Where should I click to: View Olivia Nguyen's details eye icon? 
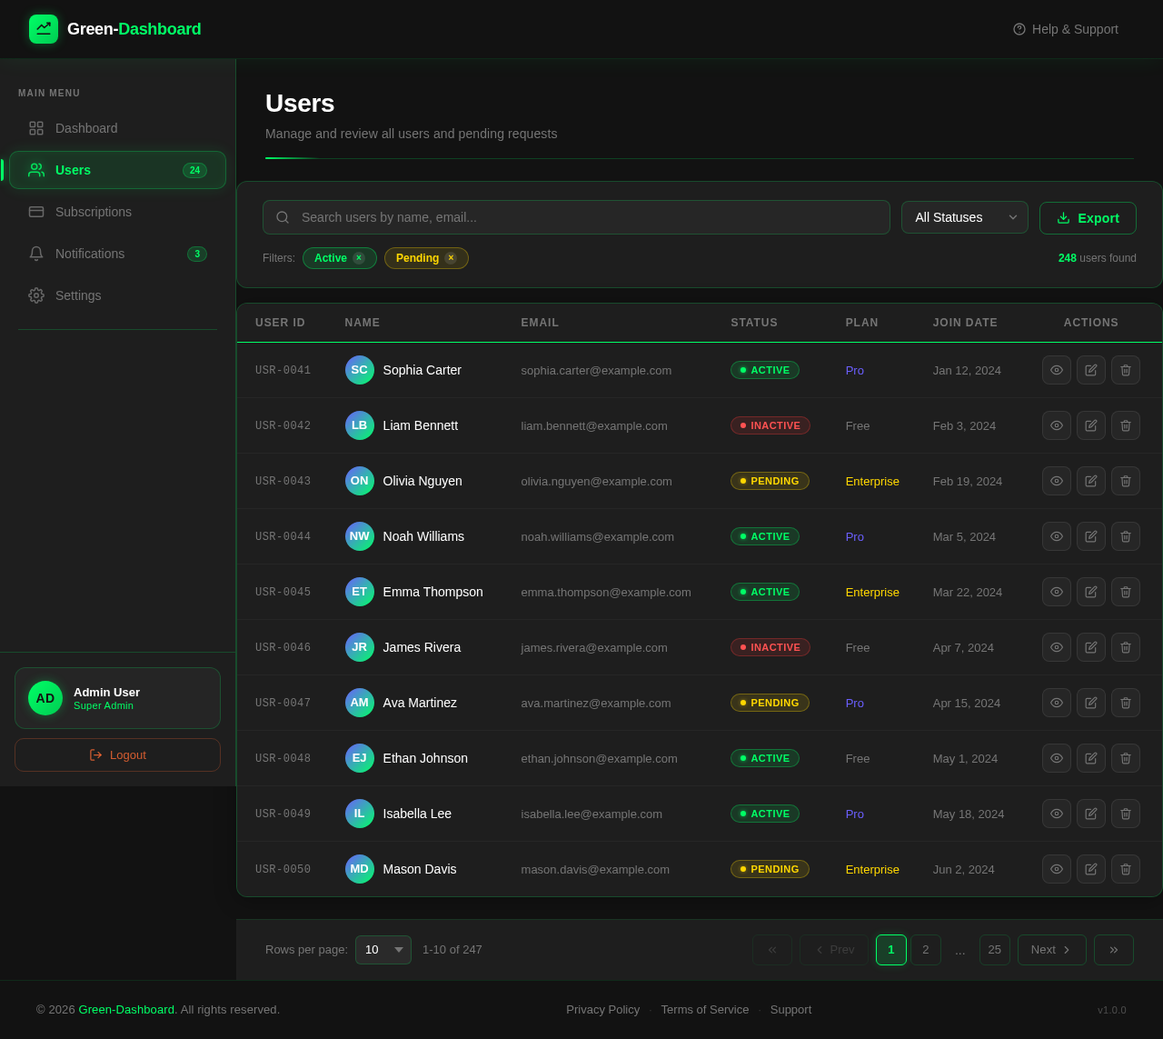[x=1057, y=481]
